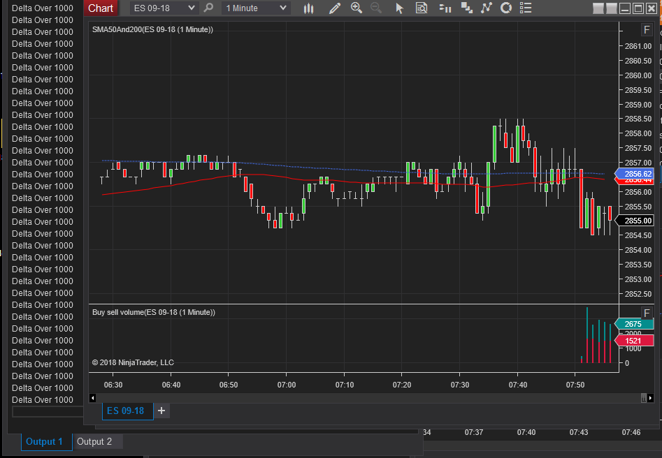662x458 pixels.
Task: Toggle the first window link square
Action: coord(598,8)
